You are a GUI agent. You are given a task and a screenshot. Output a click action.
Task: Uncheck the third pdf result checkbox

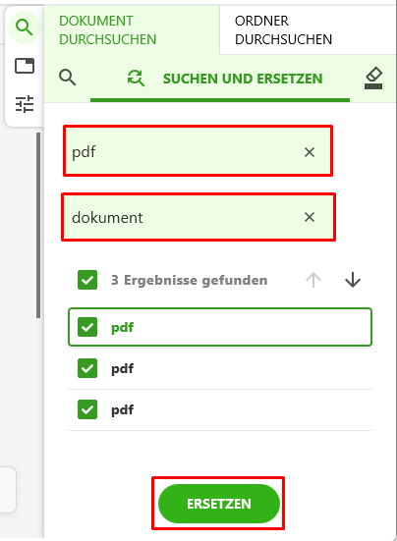coord(87,409)
